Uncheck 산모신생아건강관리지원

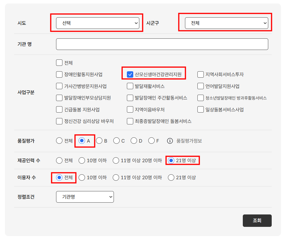tap(130, 74)
